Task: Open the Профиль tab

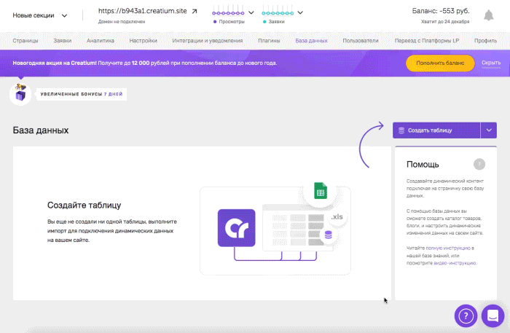Action: [x=485, y=41]
